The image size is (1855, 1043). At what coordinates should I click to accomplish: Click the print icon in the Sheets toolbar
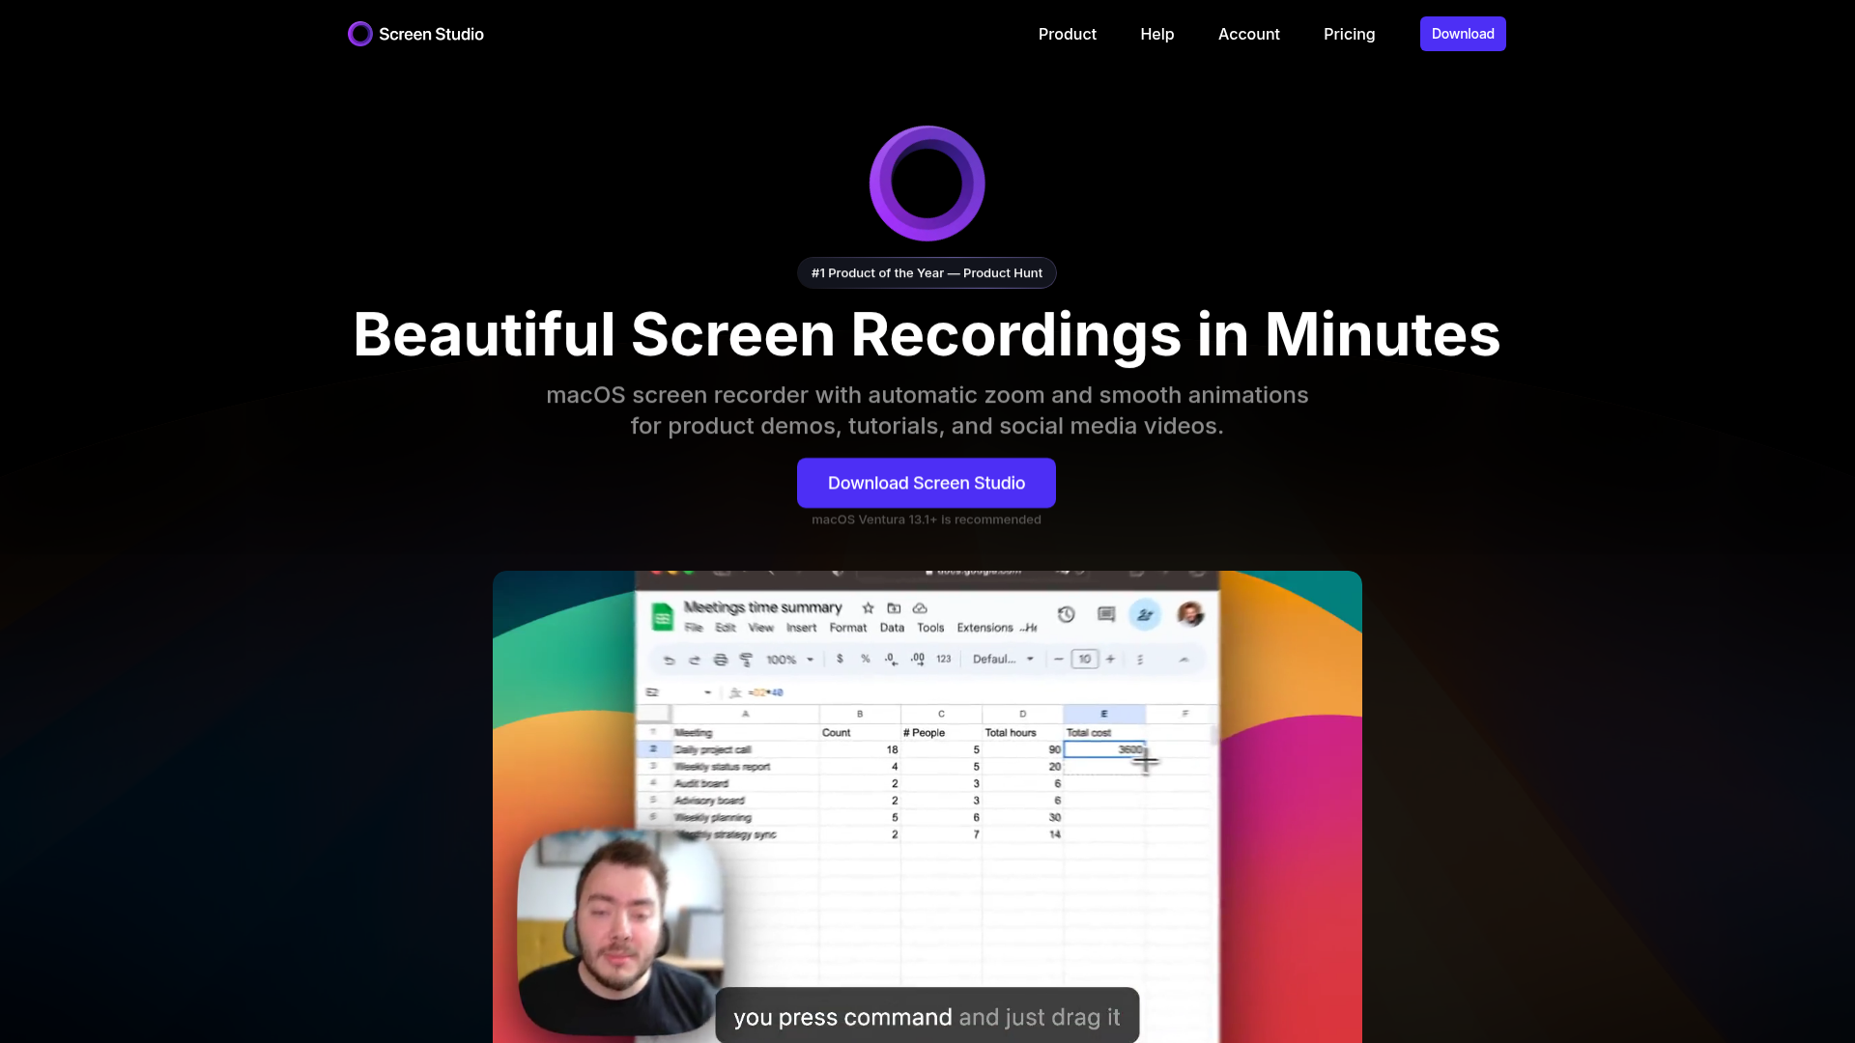coord(720,660)
